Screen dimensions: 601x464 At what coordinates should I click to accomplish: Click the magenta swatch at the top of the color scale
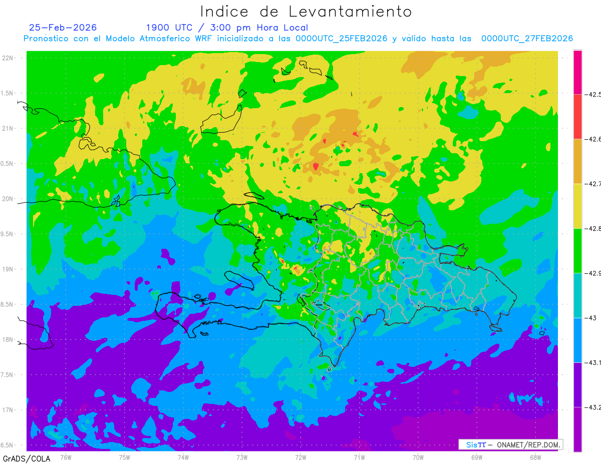pos(577,72)
